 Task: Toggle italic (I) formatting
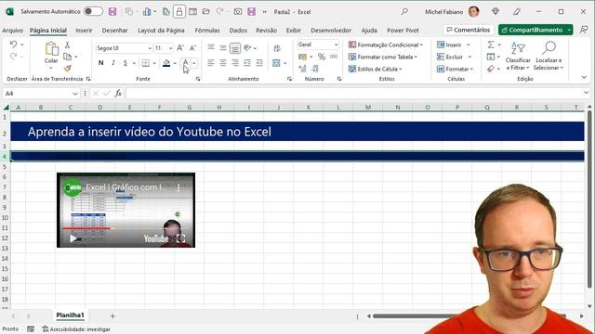[x=113, y=63]
